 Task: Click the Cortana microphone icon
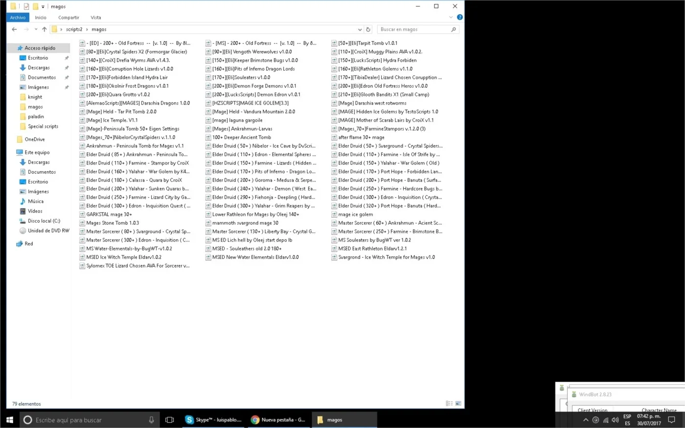[x=151, y=420]
